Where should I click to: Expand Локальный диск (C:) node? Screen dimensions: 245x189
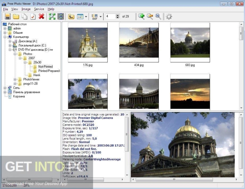10,45
